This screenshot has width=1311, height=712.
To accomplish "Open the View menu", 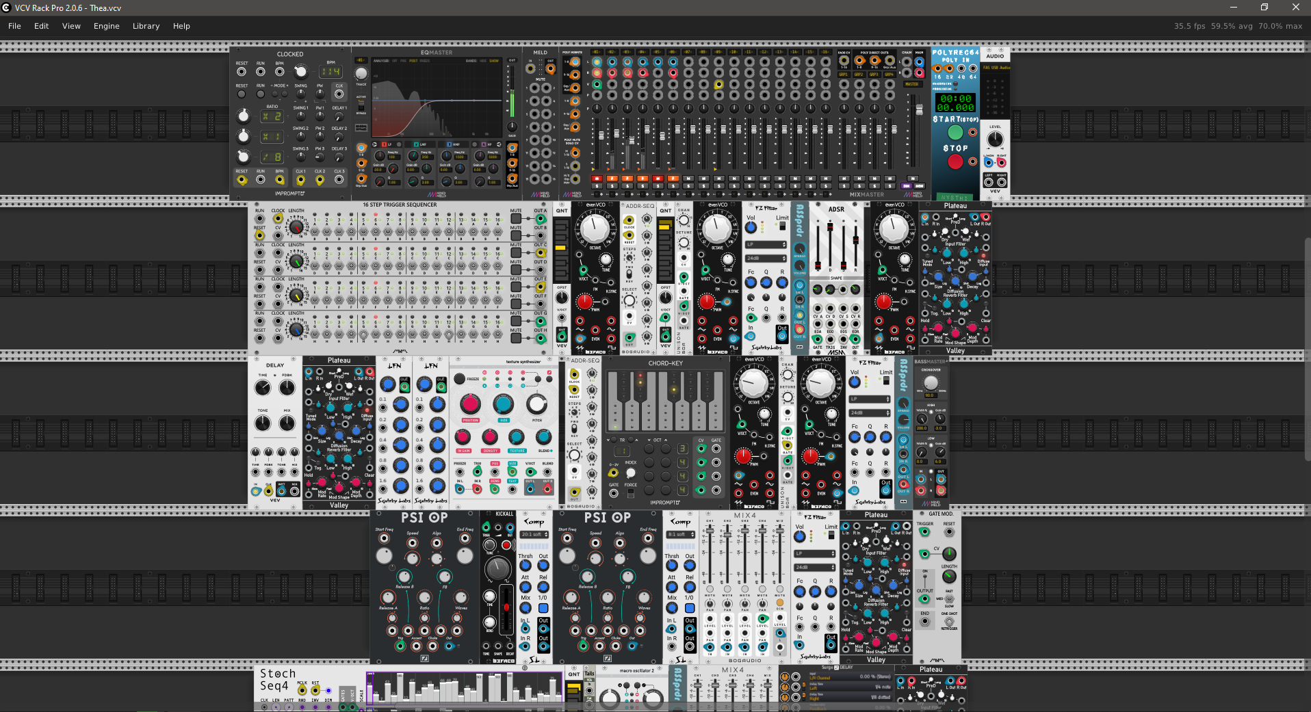I will [x=71, y=26].
